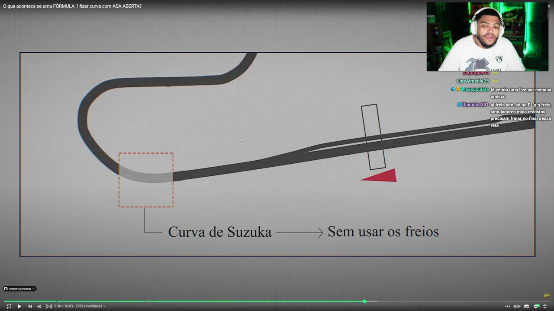The height and width of the screenshot is (311, 554).
Task: Exit fullscreen mode
Action: [x=545, y=306]
